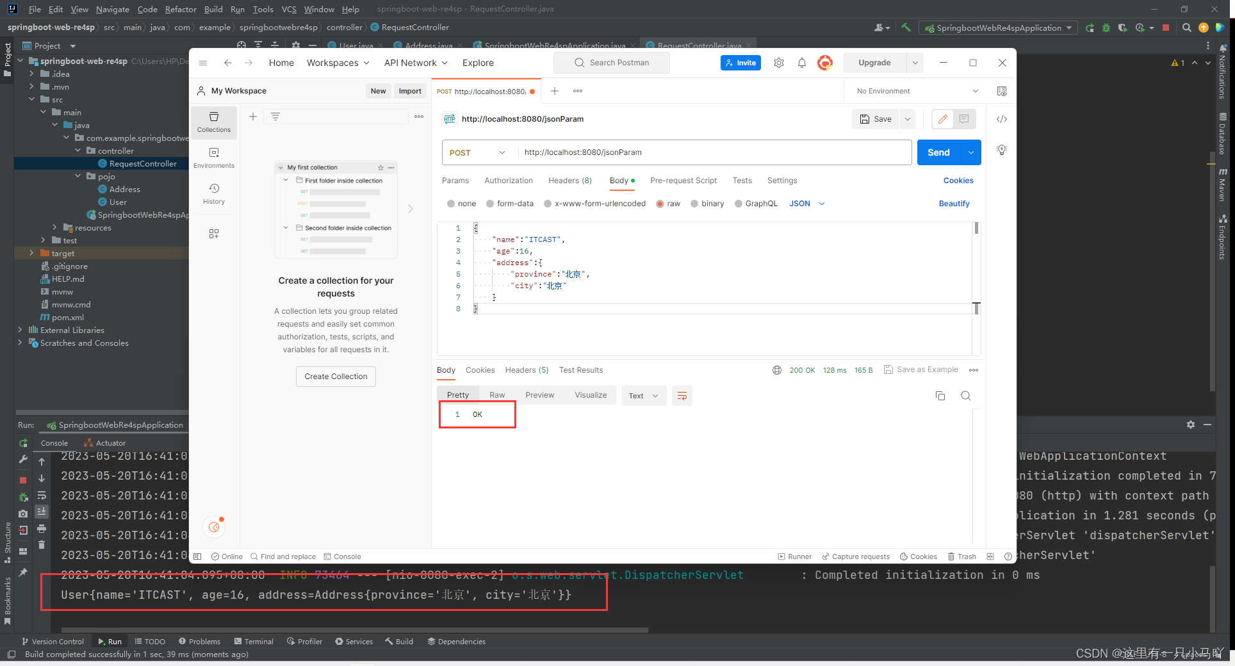Image resolution: width=1235 pixels, height=666 pixels.
Task: Open the Save options arrow
Action: click(x=907, y=119)
